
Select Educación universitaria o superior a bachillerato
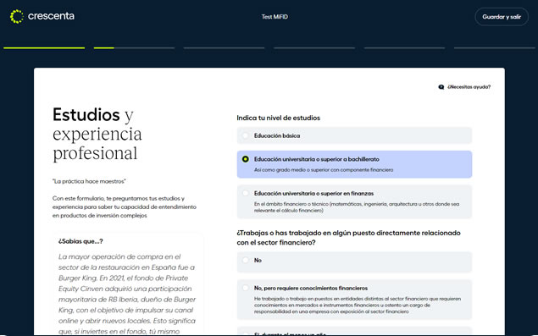pos(354,164)
